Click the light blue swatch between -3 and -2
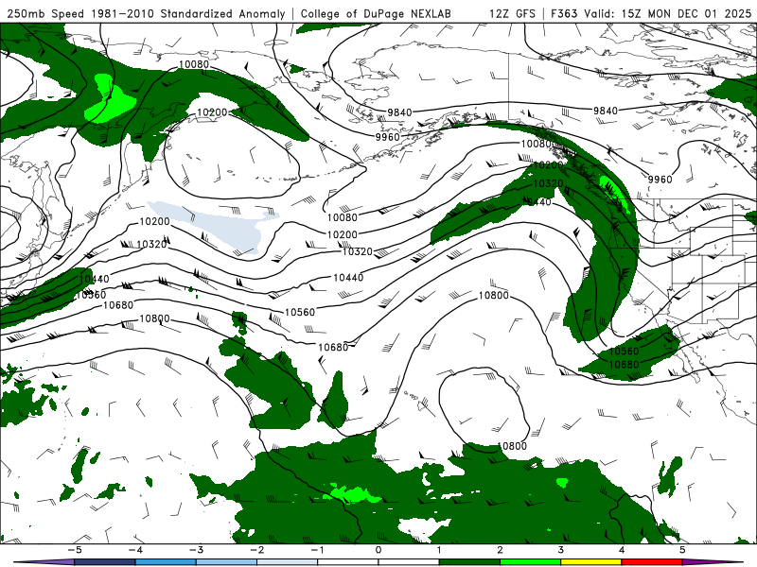The image size is (757, 567). pyautogui.click(x=226, y=562)
